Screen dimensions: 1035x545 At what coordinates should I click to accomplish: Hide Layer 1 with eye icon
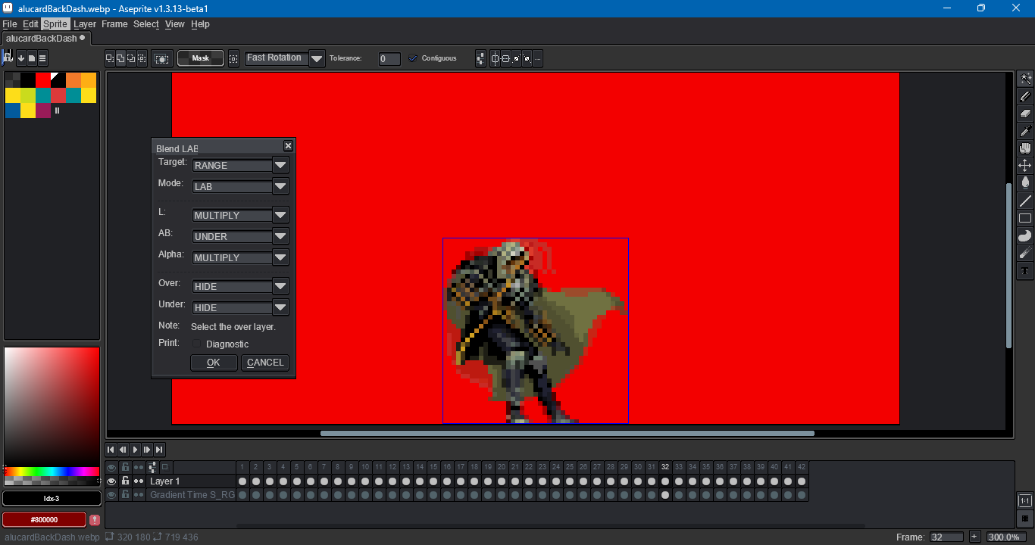[x=111, y=481]
